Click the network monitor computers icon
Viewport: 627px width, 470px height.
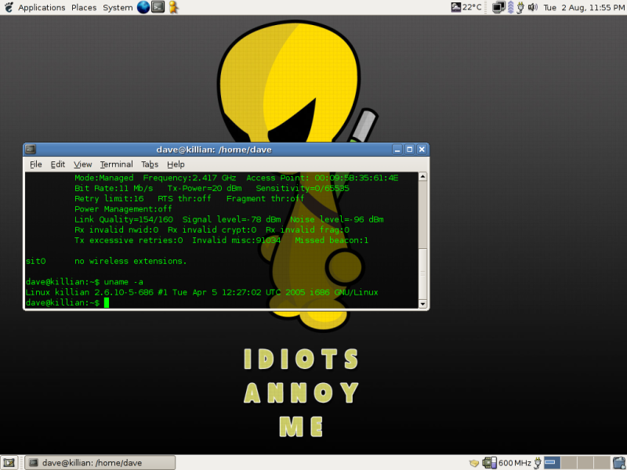498,7
